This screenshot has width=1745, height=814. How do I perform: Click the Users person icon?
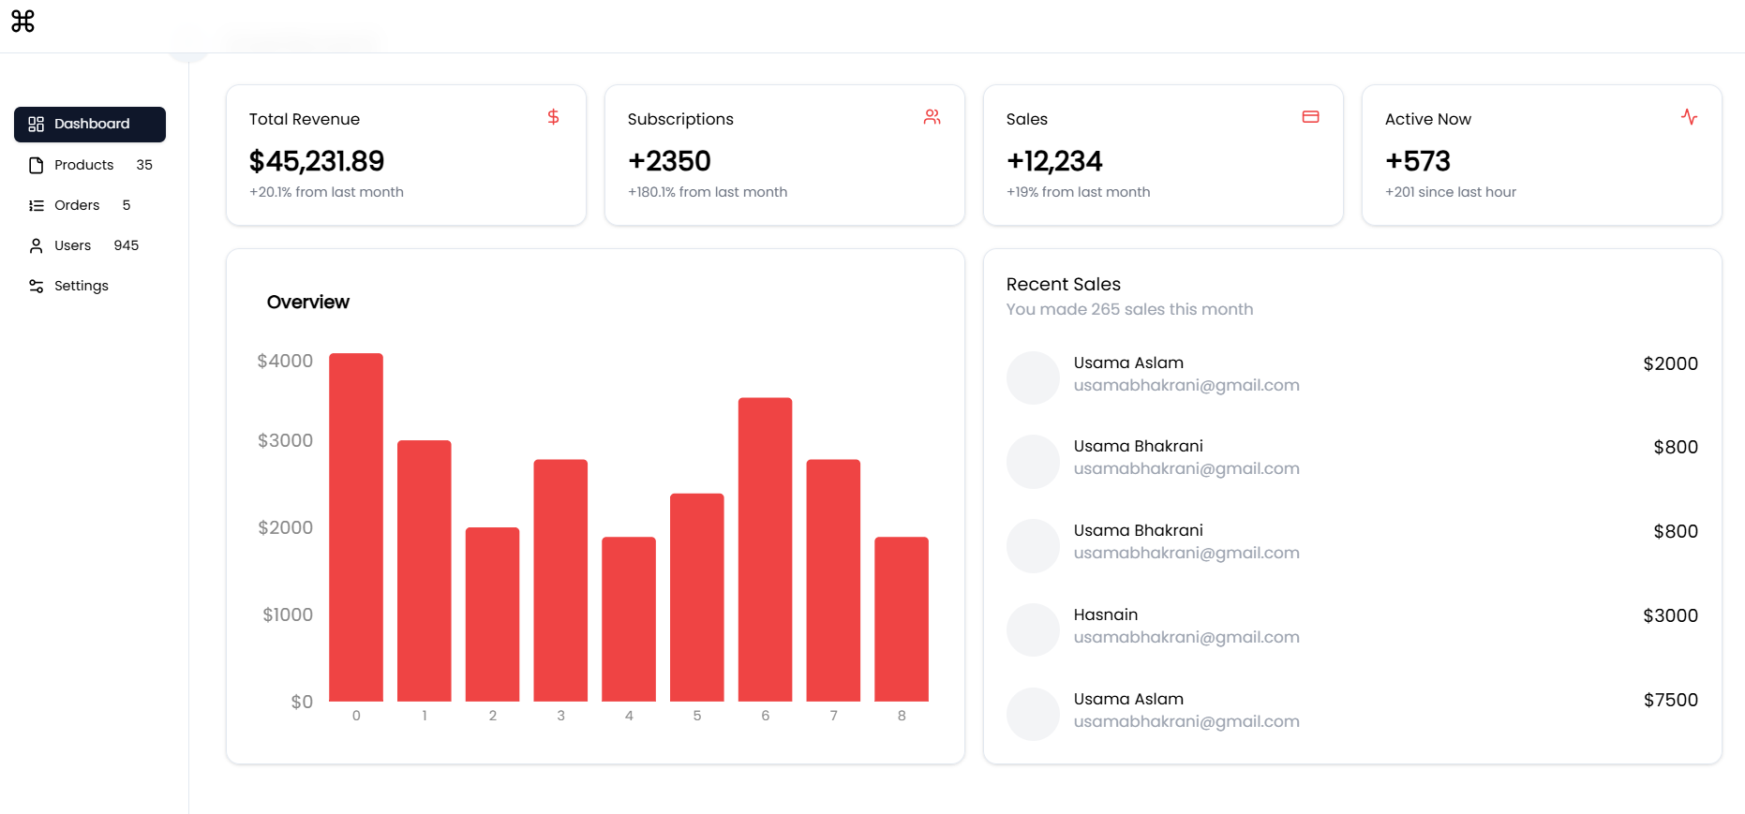coord(37,245)
